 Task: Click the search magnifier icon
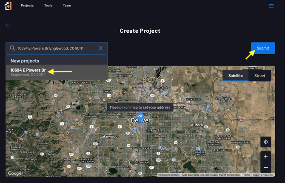(12, 48)
